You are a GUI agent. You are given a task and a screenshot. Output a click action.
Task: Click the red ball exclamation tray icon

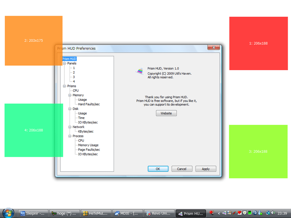click(x=212, y=213)
